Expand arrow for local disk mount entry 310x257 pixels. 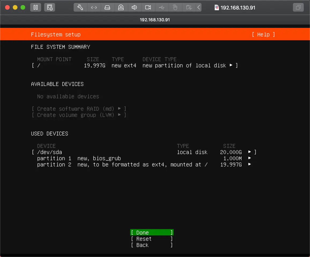tap(231, 65)
